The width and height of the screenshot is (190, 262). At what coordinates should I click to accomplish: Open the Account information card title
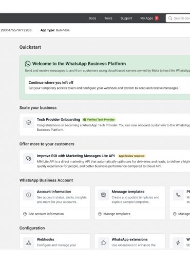[x=54, y=192]
